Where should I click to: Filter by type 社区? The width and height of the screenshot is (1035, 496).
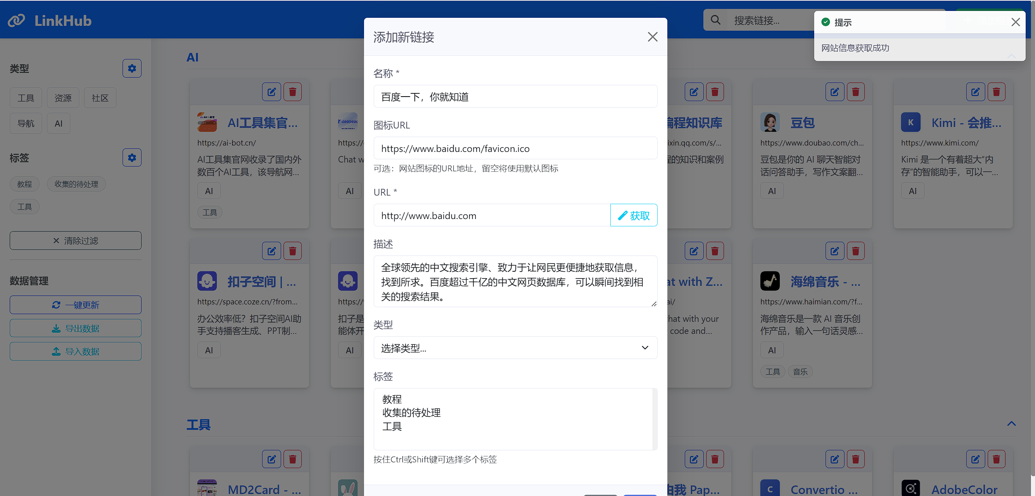100,98
